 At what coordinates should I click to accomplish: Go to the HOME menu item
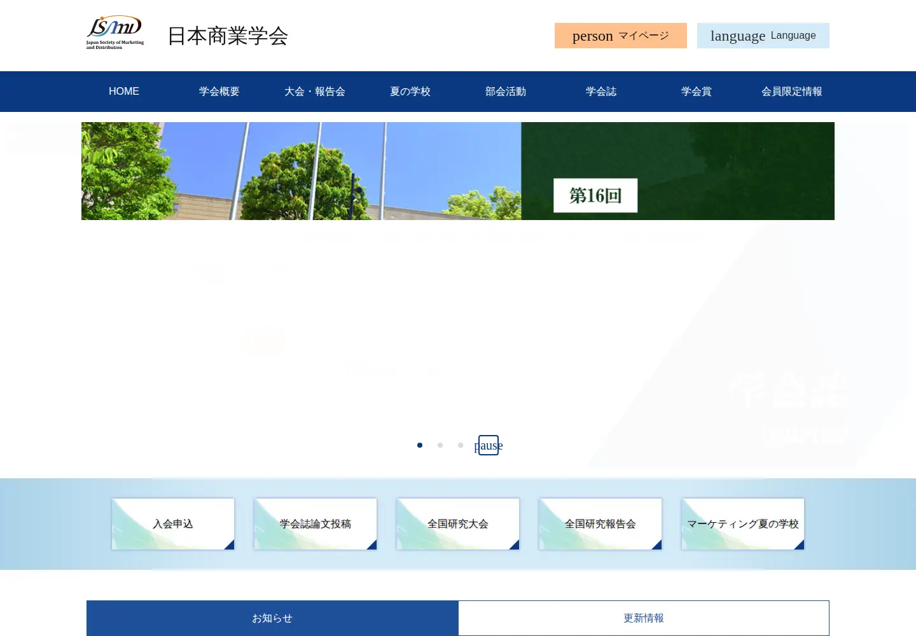tap(124, 92)
